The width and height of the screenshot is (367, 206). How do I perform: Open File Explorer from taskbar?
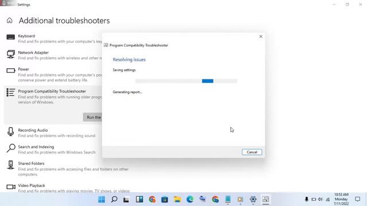(177, 199)
